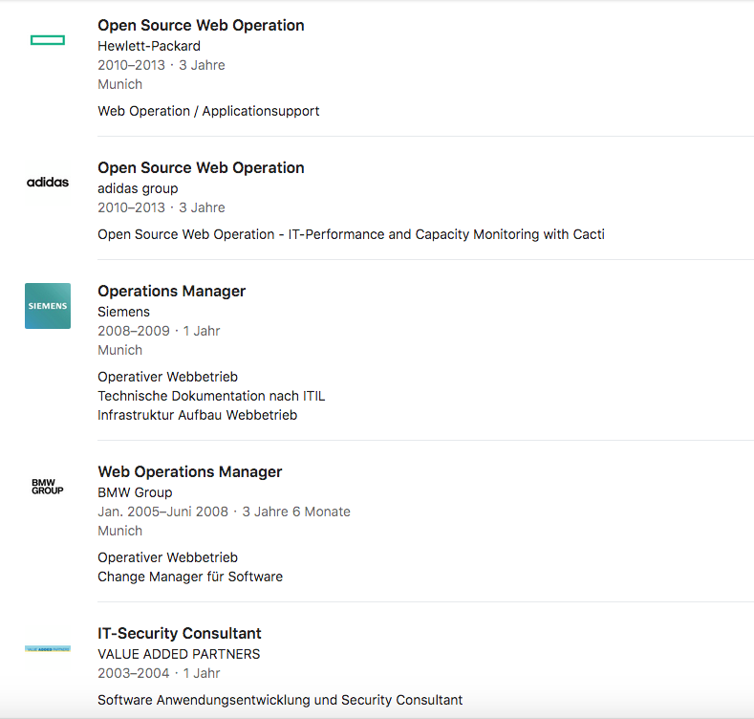The height and width of the screenshot is (719, 754).
Task: Open the VALUE ADDED PARTNERS company link
Action: click(179, 655)
